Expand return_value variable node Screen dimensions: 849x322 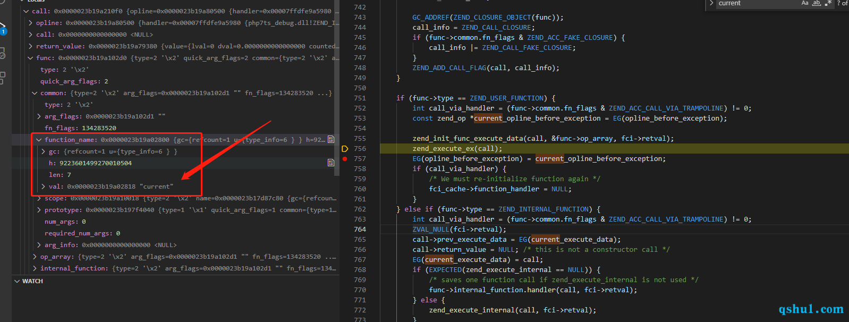point(30,46)
